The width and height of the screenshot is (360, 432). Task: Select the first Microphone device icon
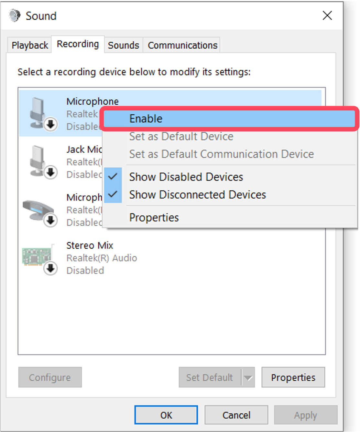[43, 114]
